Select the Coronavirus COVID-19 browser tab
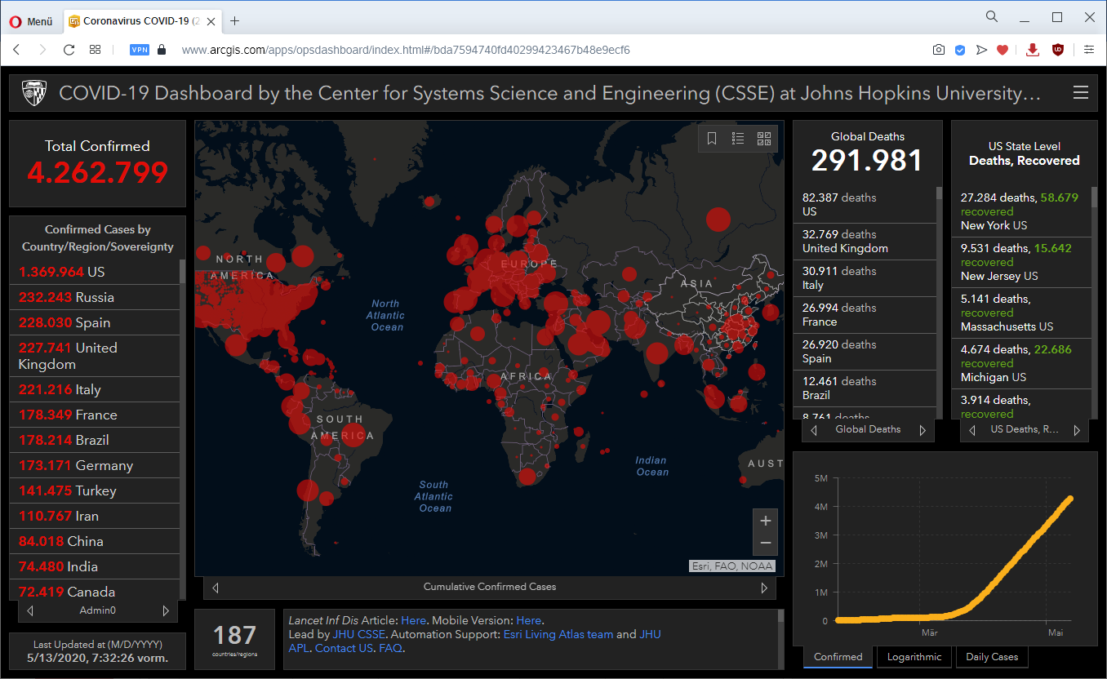 141,21
